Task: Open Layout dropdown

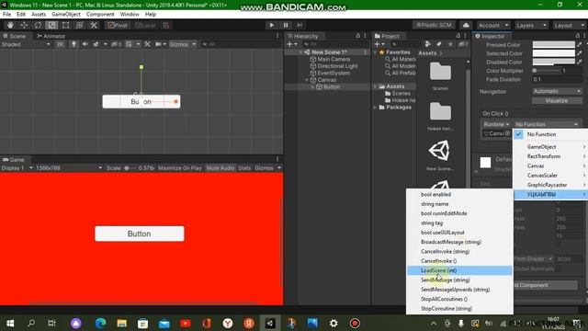Action: (x=569, y=25)
